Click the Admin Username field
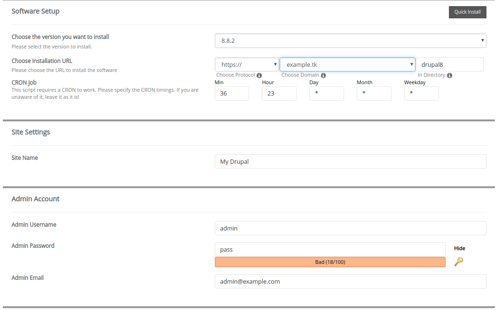 point(350,228)
